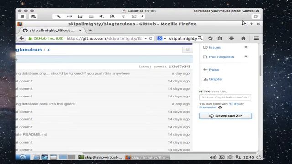Screen dimensions: 292x164
Task: Open commit about database back into ignore
Action: pos(45,104)
